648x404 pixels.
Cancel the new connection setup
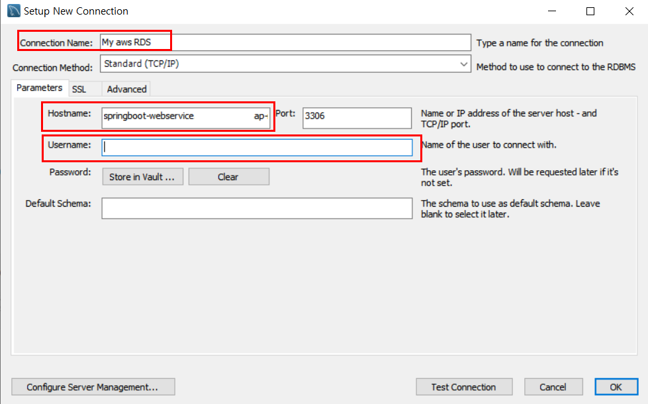tap(553, 387)
